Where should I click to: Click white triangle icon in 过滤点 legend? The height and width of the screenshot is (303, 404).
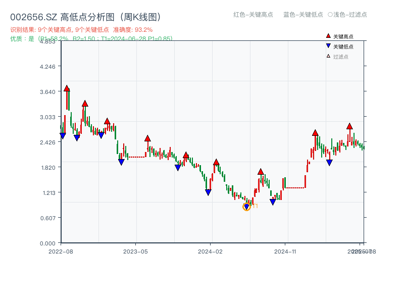[x=328, y=56]
